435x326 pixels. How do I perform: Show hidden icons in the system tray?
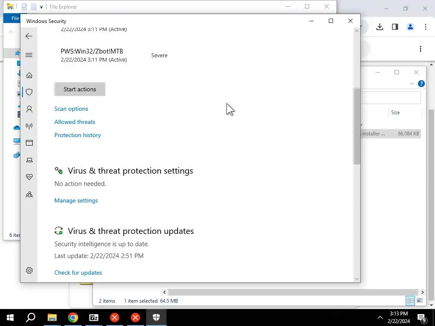point(380,318)
